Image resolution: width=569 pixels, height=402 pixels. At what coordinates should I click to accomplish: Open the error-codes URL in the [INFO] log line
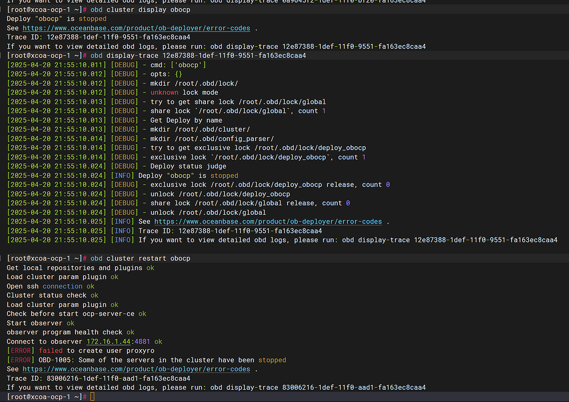click(x=268, y=222)
